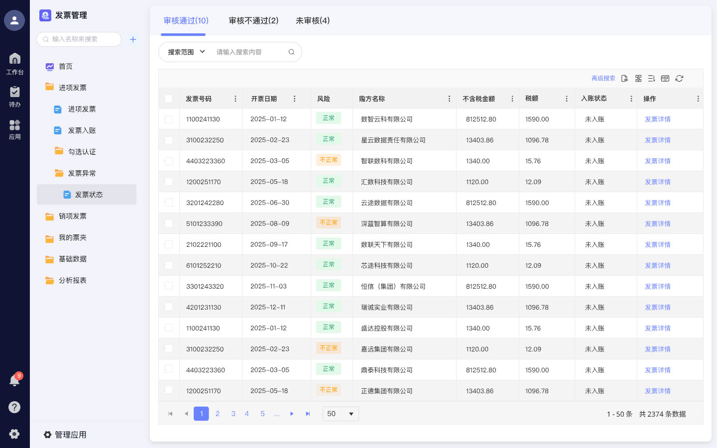This screenshot has height=448, width=717.
Task: Switch to the 审核不通过(2) tab
Action: (253, 20)
